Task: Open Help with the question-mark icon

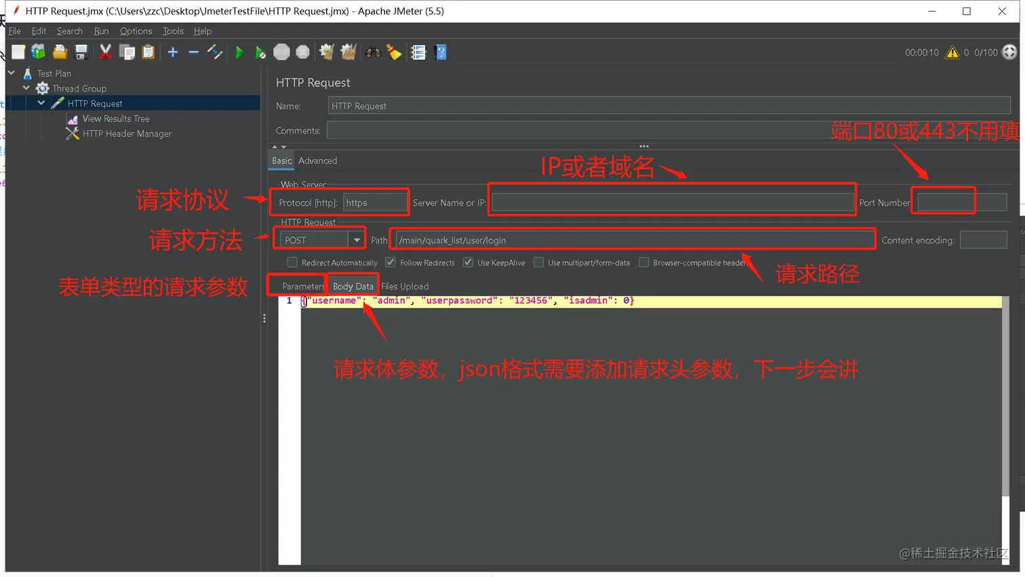Action: [441, 52]
